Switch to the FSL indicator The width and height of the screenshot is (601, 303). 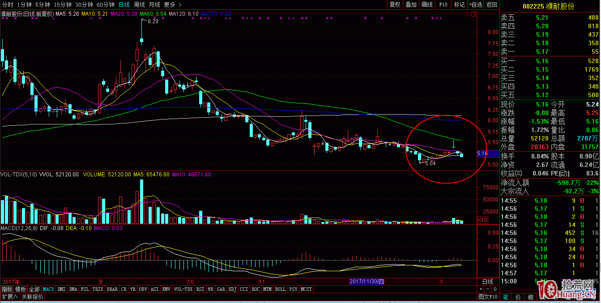85,289
